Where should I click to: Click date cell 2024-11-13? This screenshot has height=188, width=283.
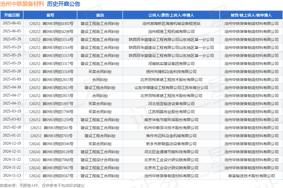pos(12,175)
